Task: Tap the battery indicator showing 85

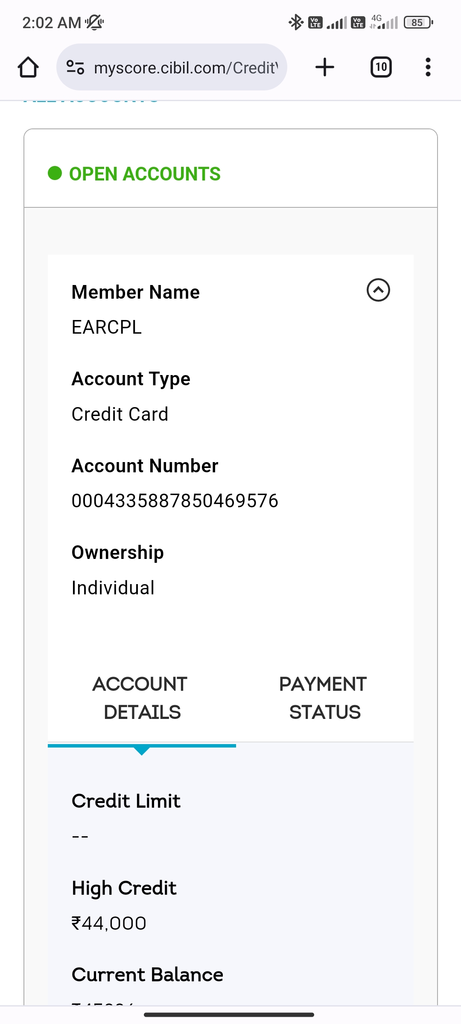Action: click(x=418, y=22)
